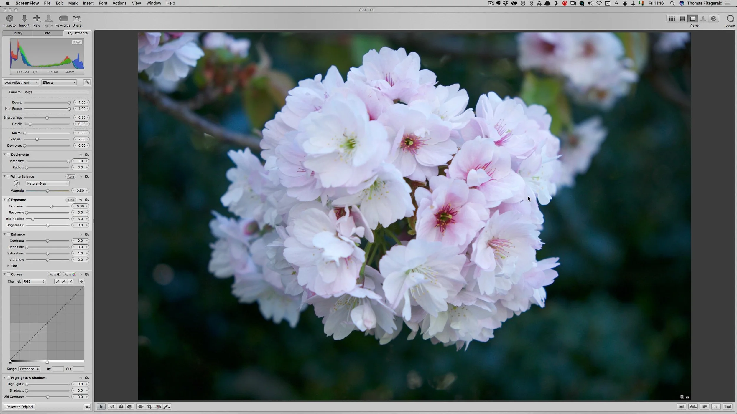Viewport: 737px width, 414px height.
Task: Expand the Tint section
Action: pos(8,266)
